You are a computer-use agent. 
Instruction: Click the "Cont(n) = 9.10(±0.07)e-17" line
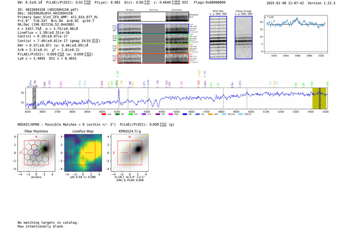[43, 36]
